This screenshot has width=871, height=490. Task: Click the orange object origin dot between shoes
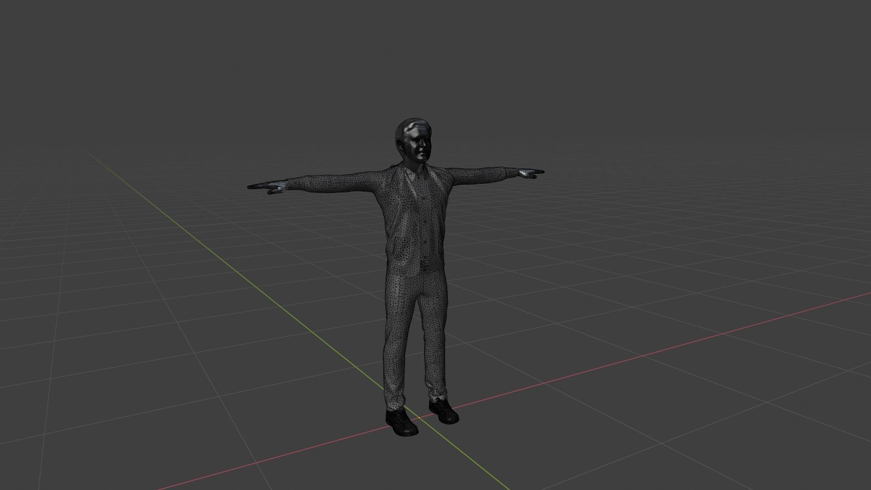click(x=419, y=417)
